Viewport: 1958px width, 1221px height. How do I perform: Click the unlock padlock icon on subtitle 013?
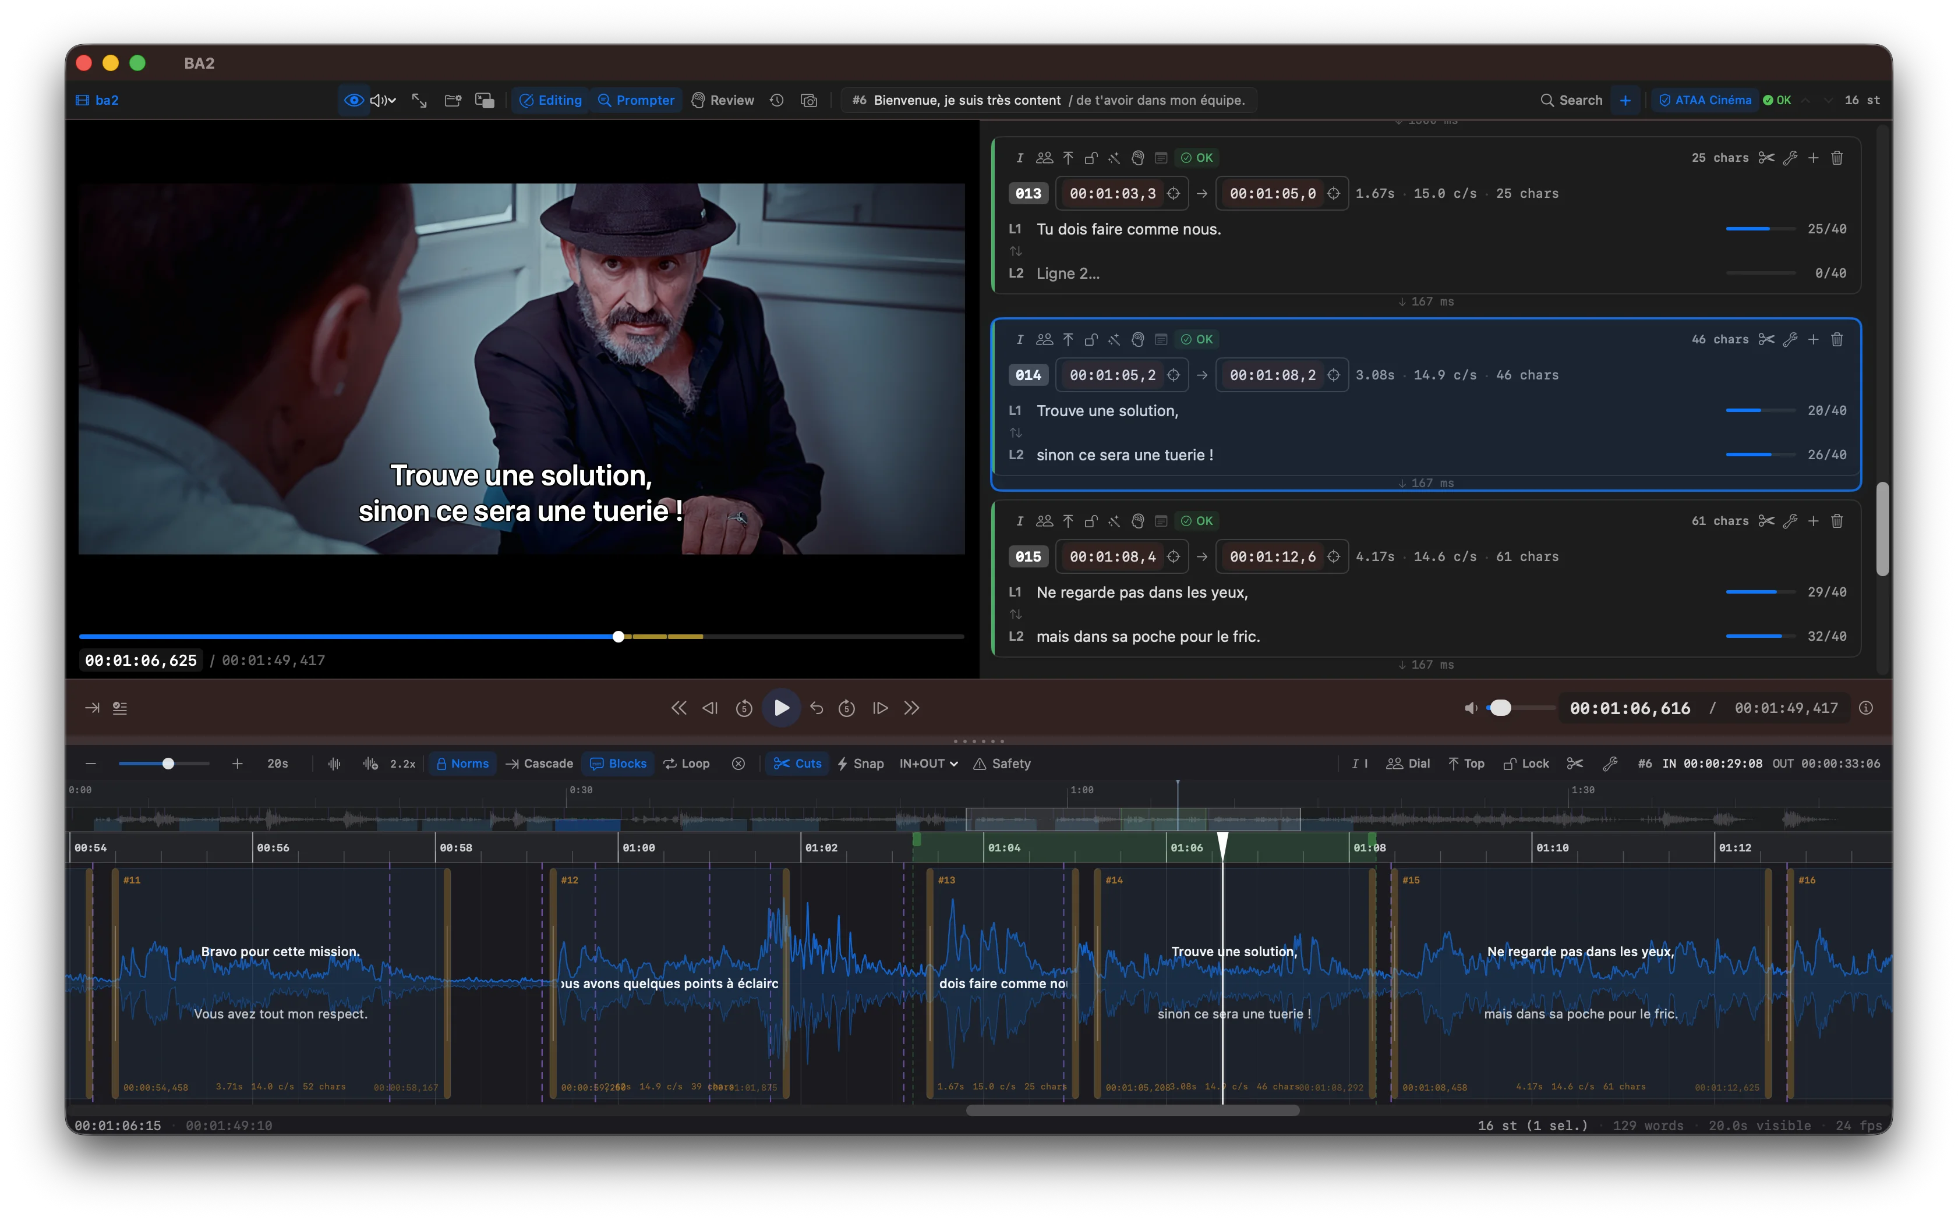[1092, 158]
